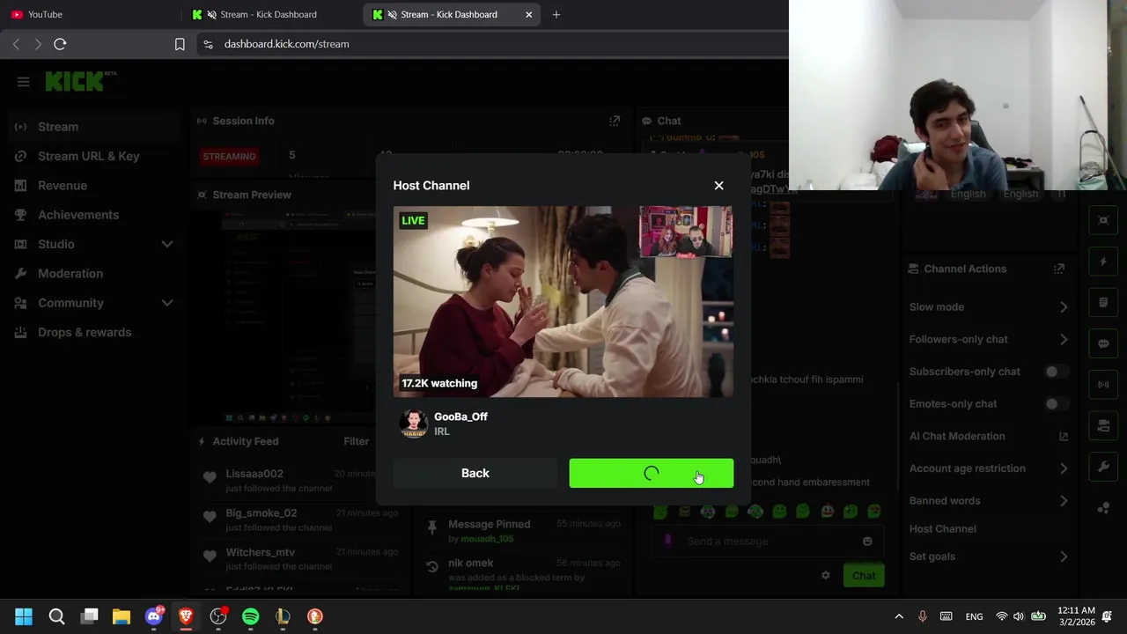Click the camera channel-actions icon in right toolbar
Screen dimensions: 1127x634
(1103, 425)
